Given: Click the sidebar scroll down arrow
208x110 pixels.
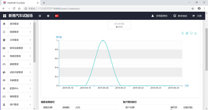Looking at the screenshot, I should (34, 109).
